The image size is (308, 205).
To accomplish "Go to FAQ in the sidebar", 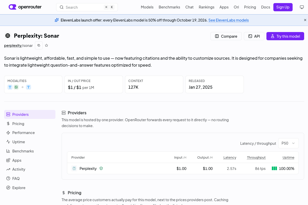I will point(30,179).
